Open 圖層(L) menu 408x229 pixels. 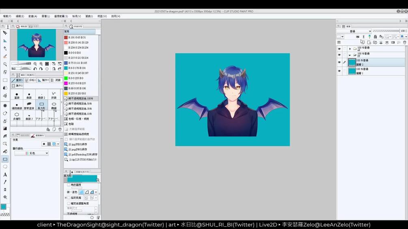(x=45, y=16)
